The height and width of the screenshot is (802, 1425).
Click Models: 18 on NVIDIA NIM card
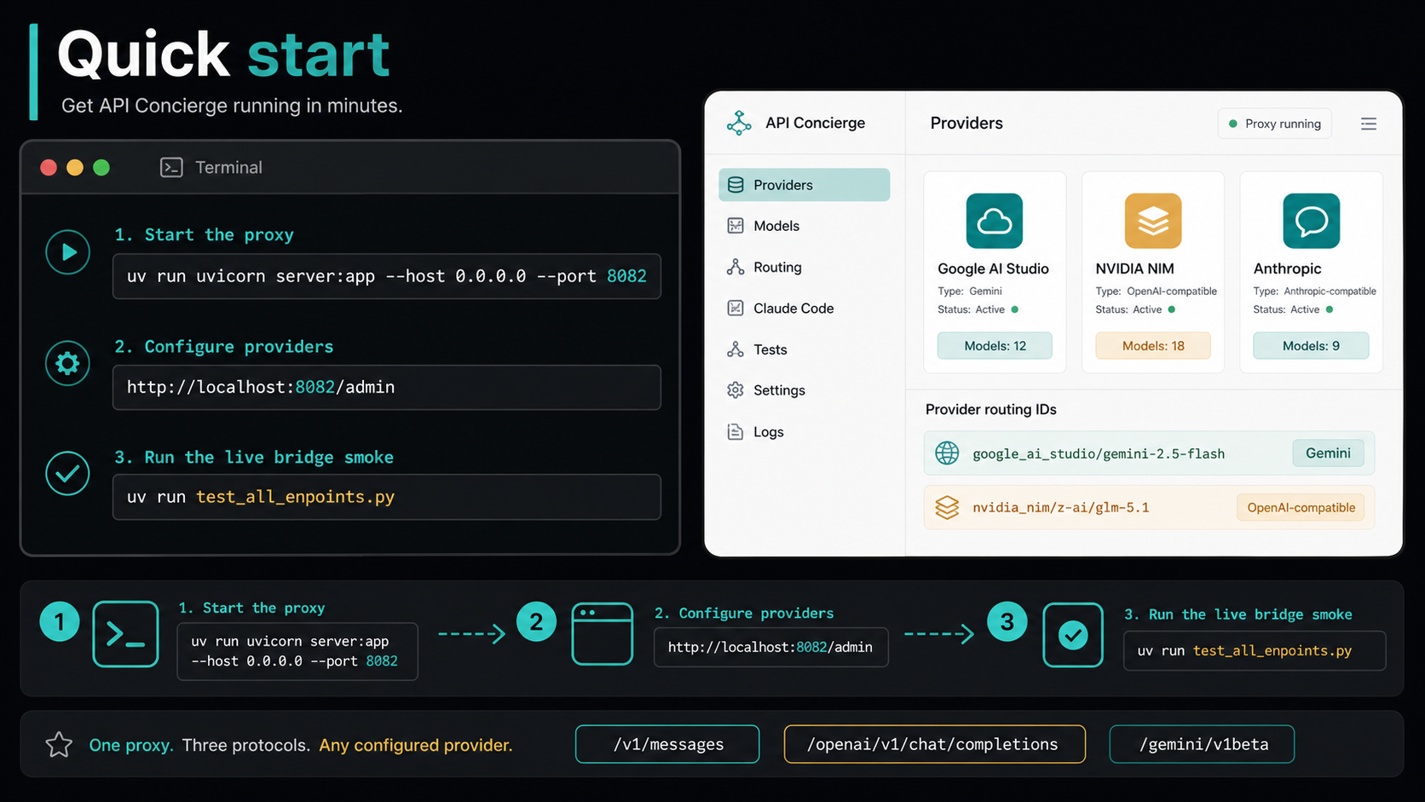pos(1153,345)
